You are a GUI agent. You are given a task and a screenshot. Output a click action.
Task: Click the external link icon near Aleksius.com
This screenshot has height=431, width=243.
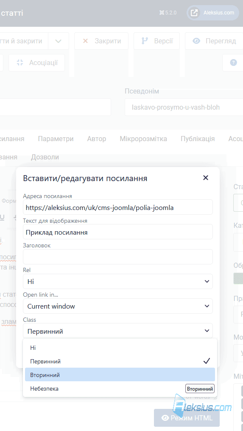point(194,13)
